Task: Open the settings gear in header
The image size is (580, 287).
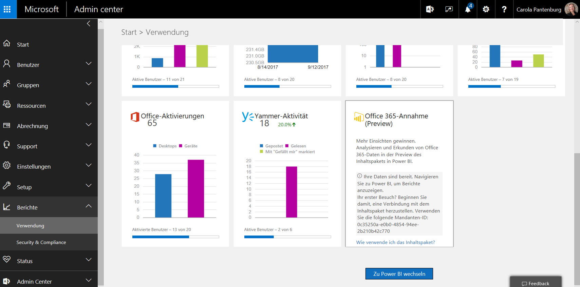Action: point(486,9)
